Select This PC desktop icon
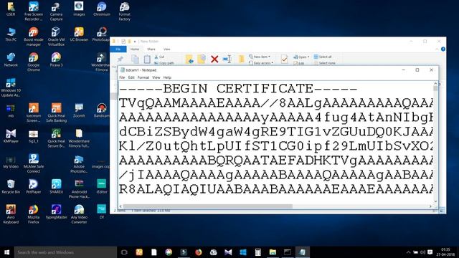 pyautogui.click(x=11, y=34)
